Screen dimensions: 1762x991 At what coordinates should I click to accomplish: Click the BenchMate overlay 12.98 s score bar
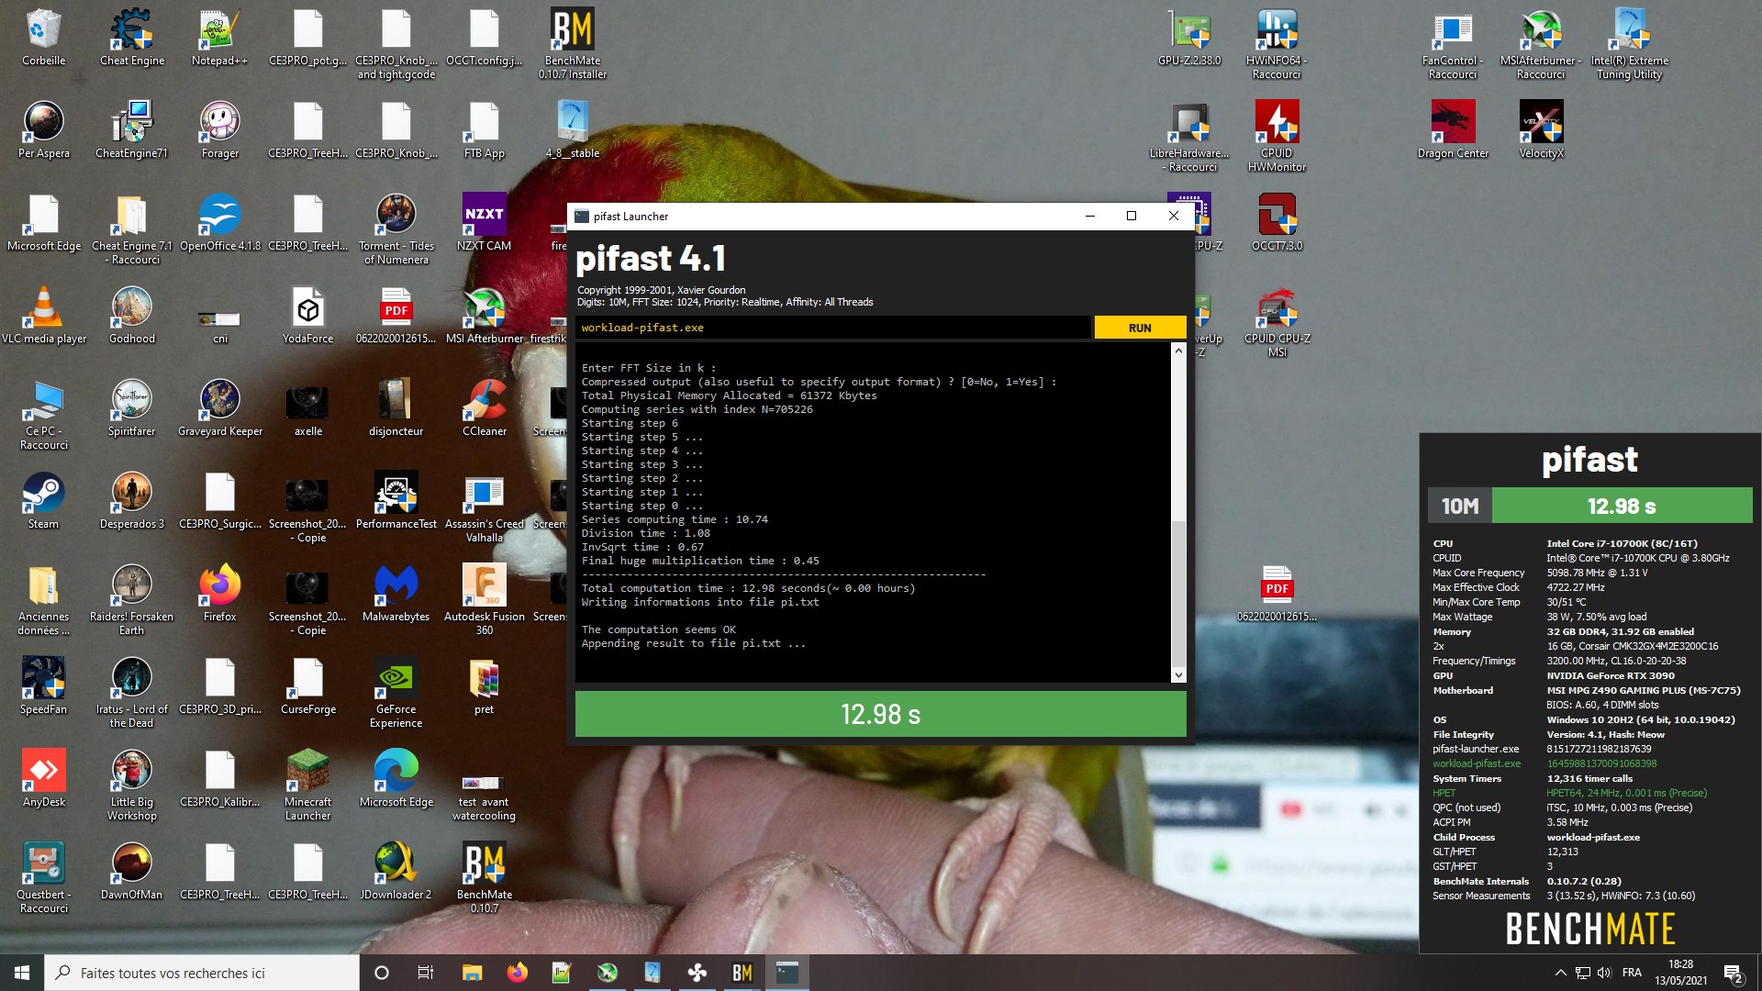pos(1622,506)
